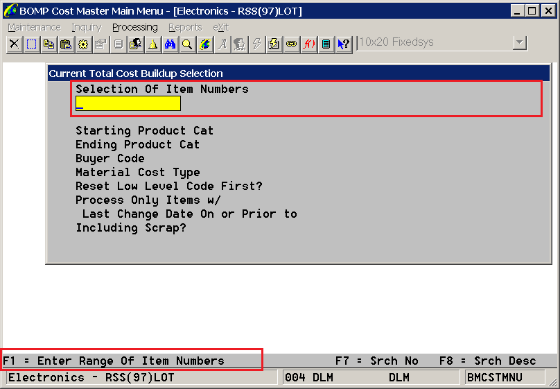Click the application icon in title bar

(x=10, y=10)
